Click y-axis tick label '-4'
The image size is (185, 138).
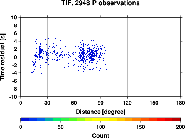coord(14,73)
